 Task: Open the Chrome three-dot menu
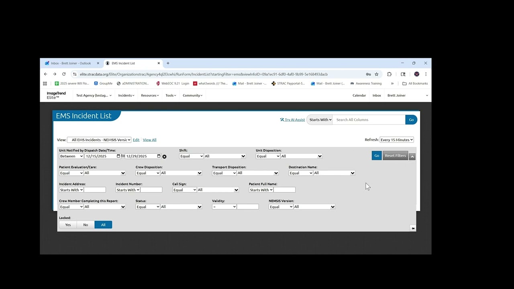pyautogui.click(x=426, y=74)
